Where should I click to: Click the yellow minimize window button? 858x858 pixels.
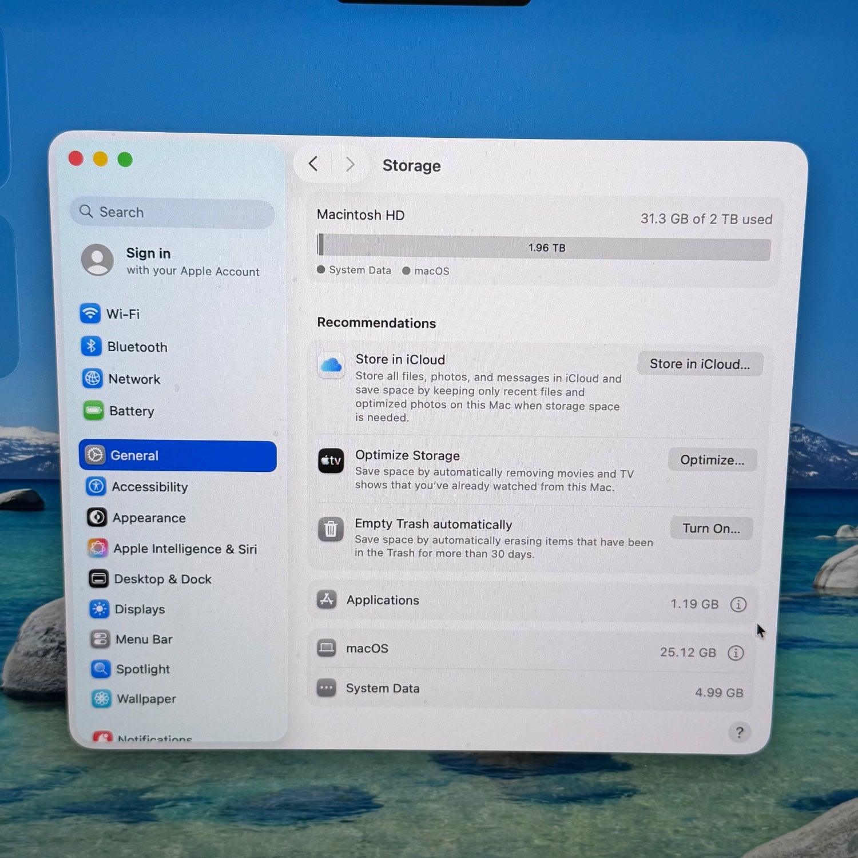coord(100,158)
